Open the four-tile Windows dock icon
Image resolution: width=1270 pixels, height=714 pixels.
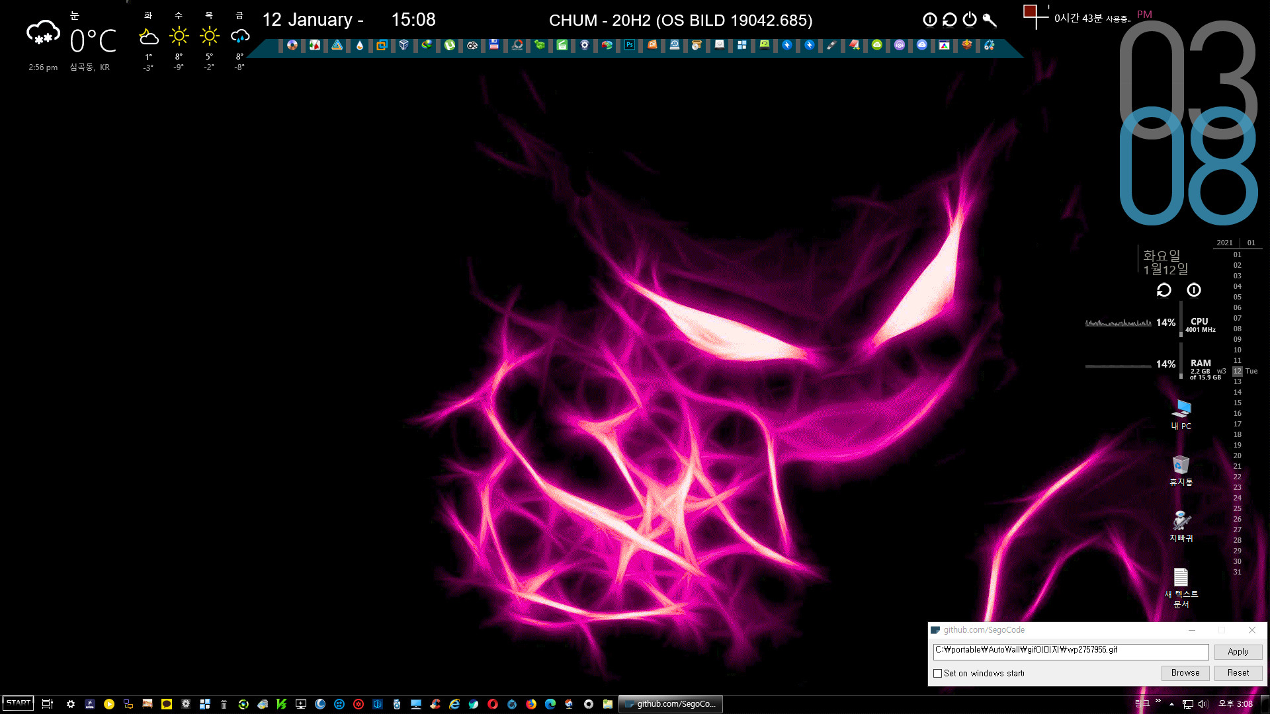(x=742, y=45)
